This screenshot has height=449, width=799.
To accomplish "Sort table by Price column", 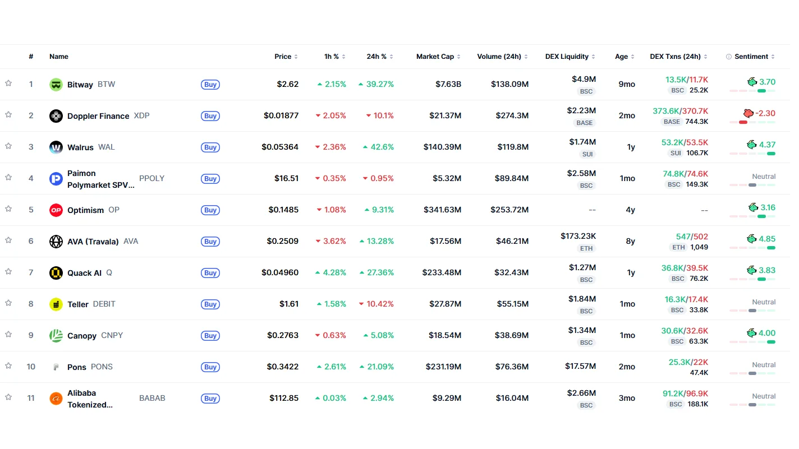I will click(286, 57).
